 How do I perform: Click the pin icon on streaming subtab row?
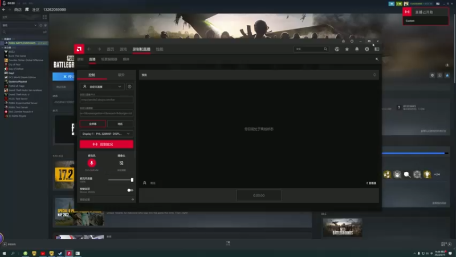(377, 59)
